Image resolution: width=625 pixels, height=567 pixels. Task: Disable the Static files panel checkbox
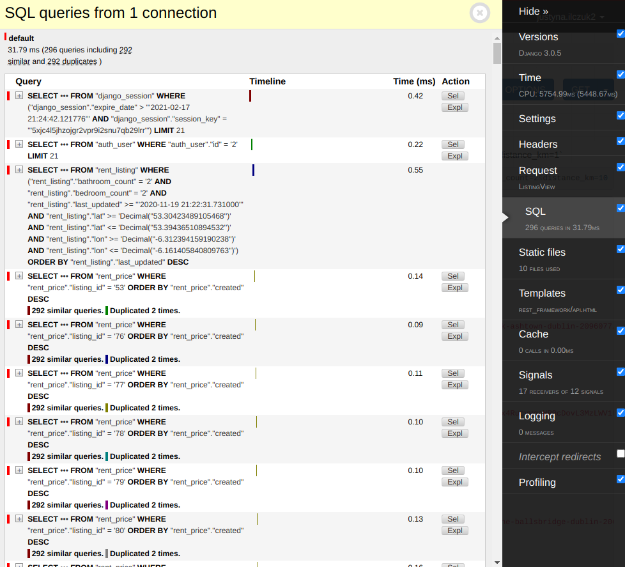[621, 249]
